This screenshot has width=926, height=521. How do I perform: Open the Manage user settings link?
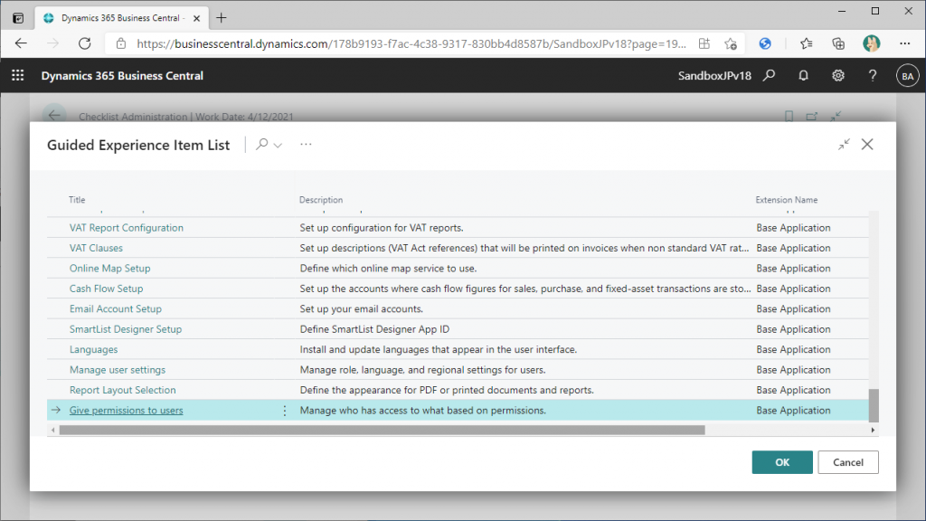click(x=118, y=370)
